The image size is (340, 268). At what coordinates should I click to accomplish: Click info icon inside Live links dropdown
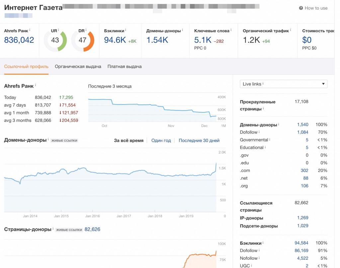coord(263,83)
